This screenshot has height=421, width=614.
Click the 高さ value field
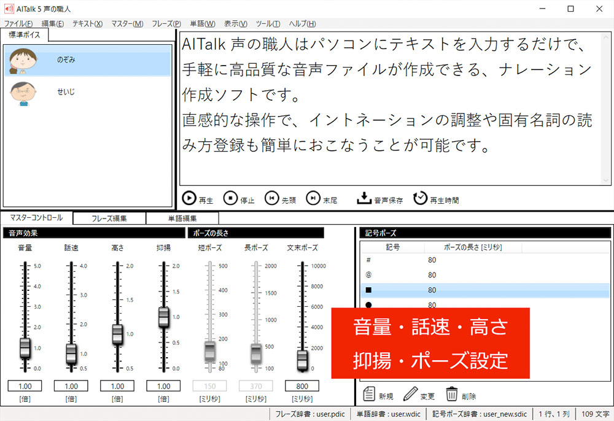[117, 386]
